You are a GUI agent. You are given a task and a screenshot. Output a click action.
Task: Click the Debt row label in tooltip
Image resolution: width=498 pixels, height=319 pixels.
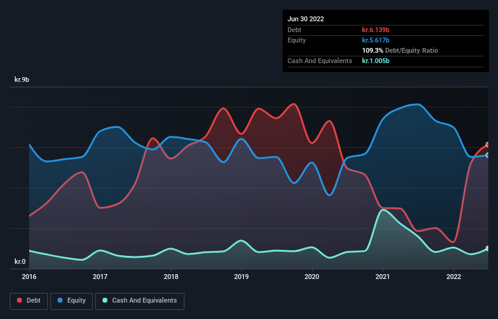click(x=294, y=30)
